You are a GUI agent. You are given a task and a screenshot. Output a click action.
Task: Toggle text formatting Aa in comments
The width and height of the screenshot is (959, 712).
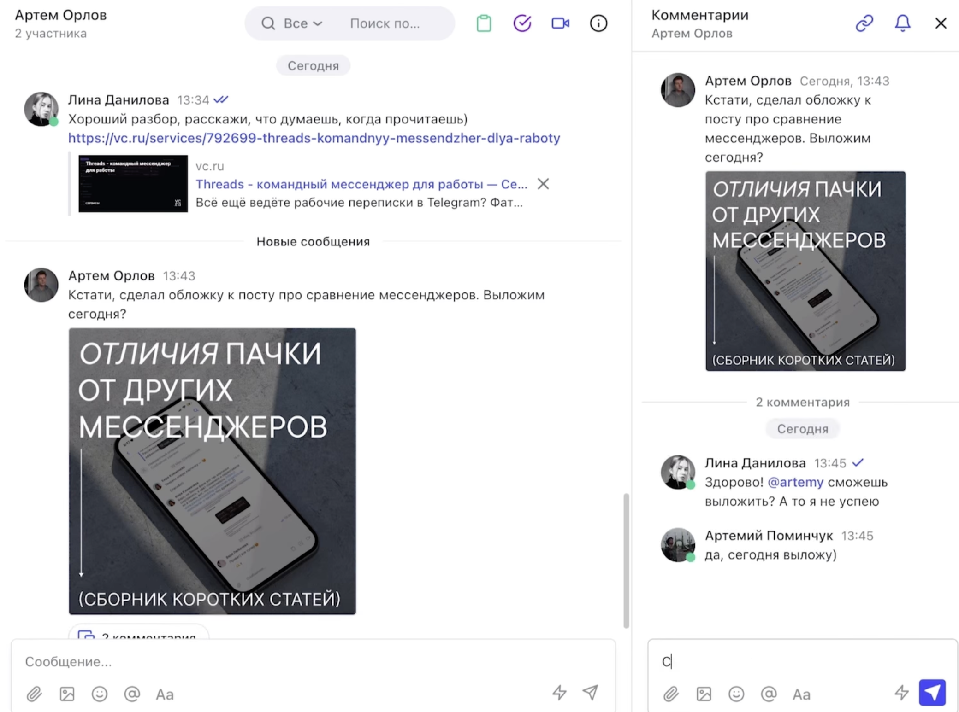pyautogui.click(x=801, y=694)
